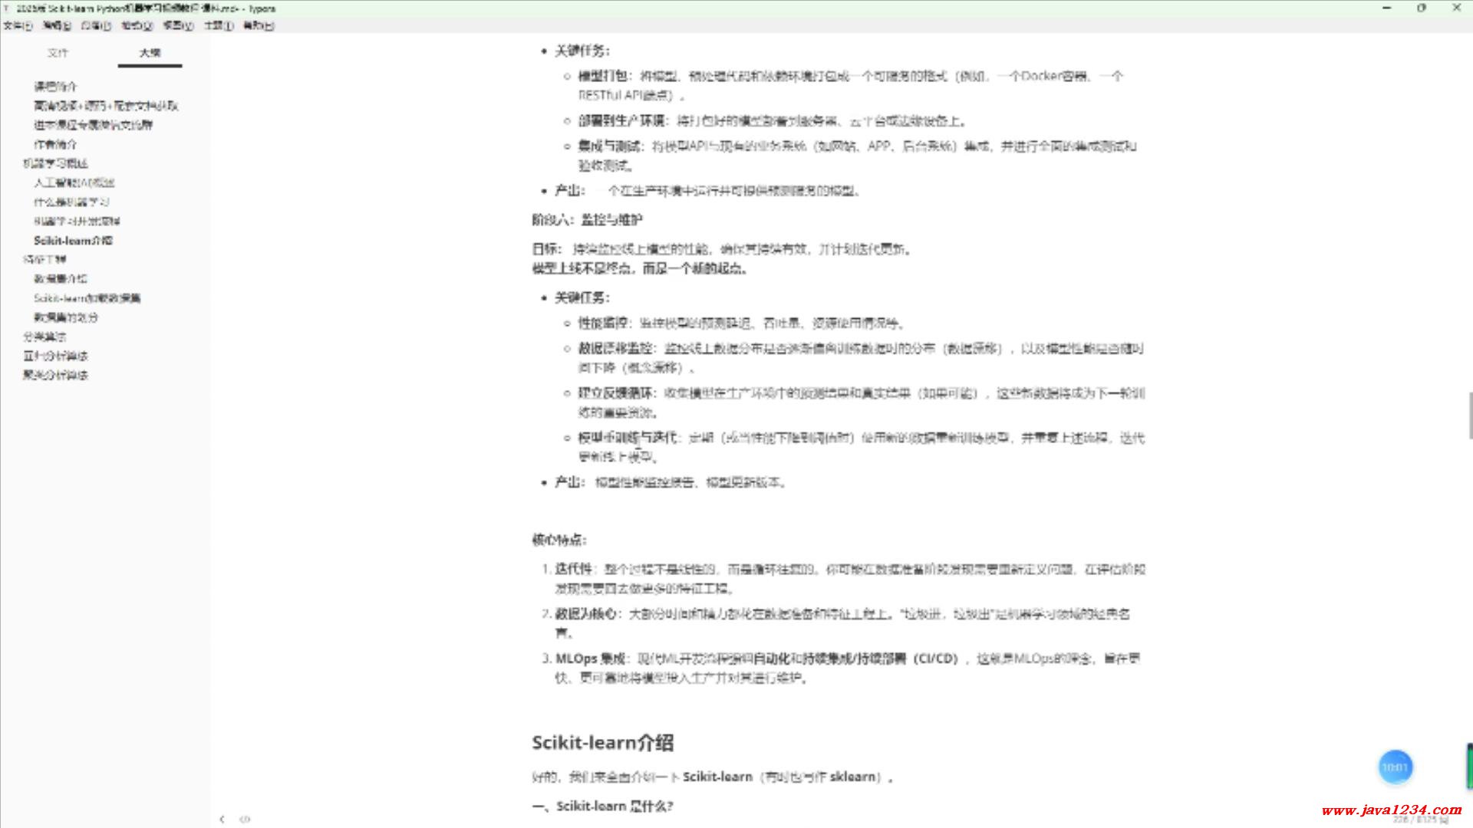Click the Scikit-learn介绍 document heading
Screen dimensions: 1473x828
coord(602,742)
